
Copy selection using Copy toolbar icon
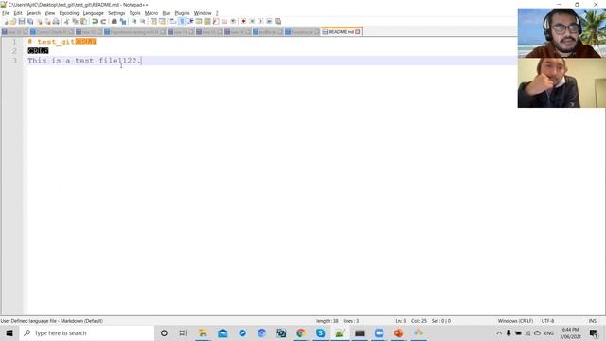75,21
